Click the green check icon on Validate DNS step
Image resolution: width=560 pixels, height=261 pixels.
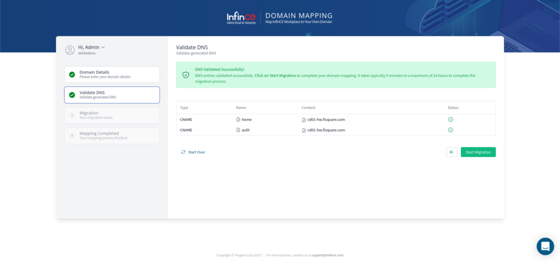click(x=72, y=95)
